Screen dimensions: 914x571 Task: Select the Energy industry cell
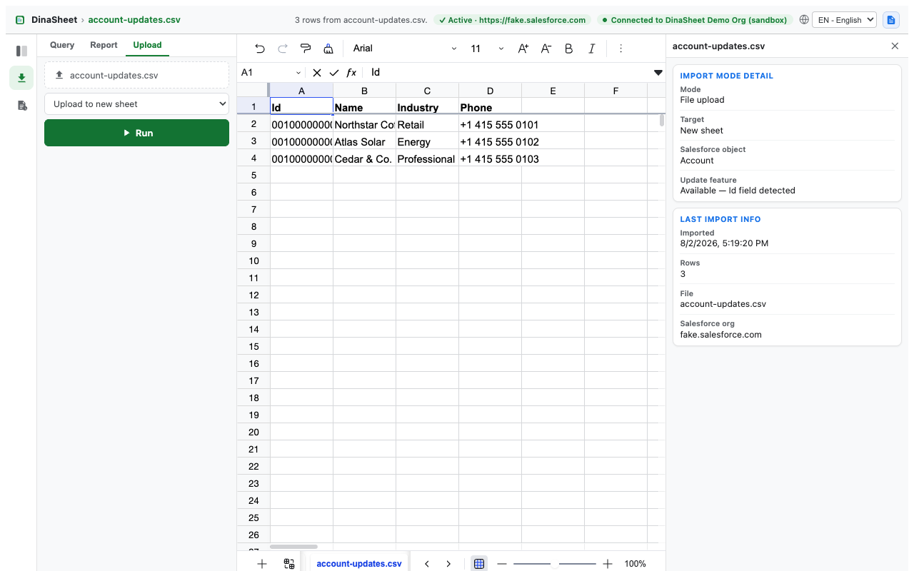coord(427,141)
